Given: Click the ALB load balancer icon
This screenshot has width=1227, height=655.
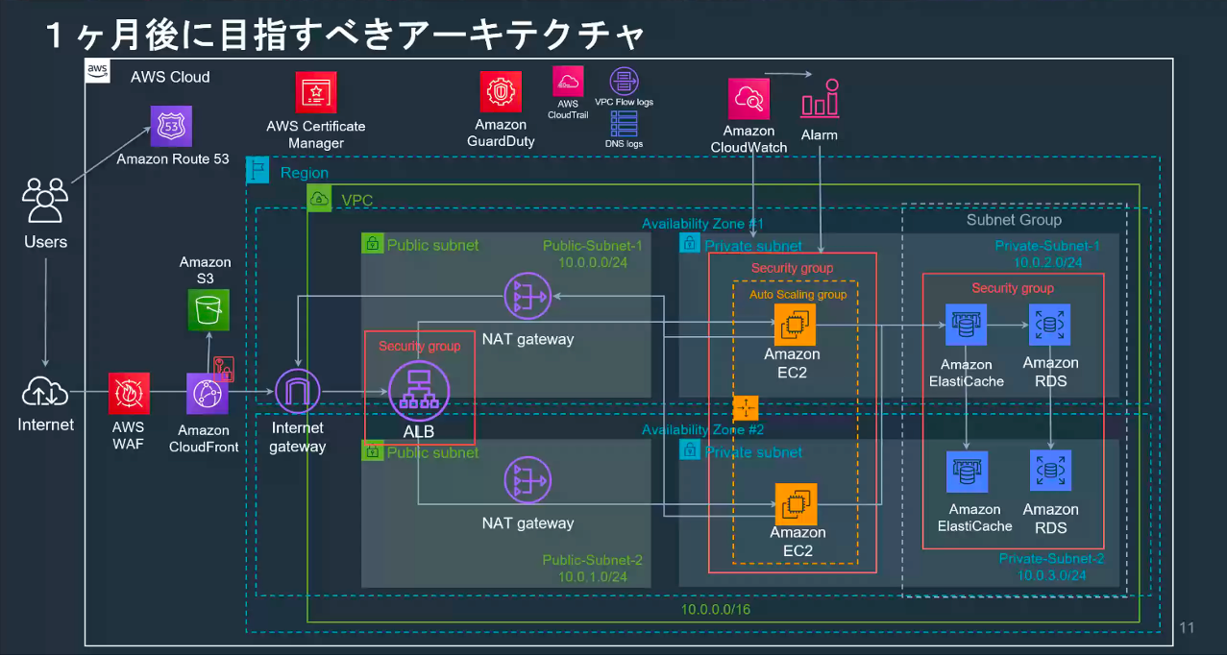Looking at the screenshot, I should coord(419,393).
